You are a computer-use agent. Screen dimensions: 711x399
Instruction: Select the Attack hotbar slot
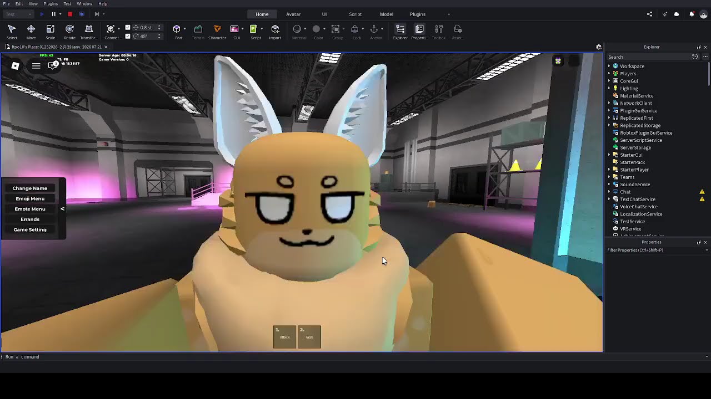(x=285, y=337)
